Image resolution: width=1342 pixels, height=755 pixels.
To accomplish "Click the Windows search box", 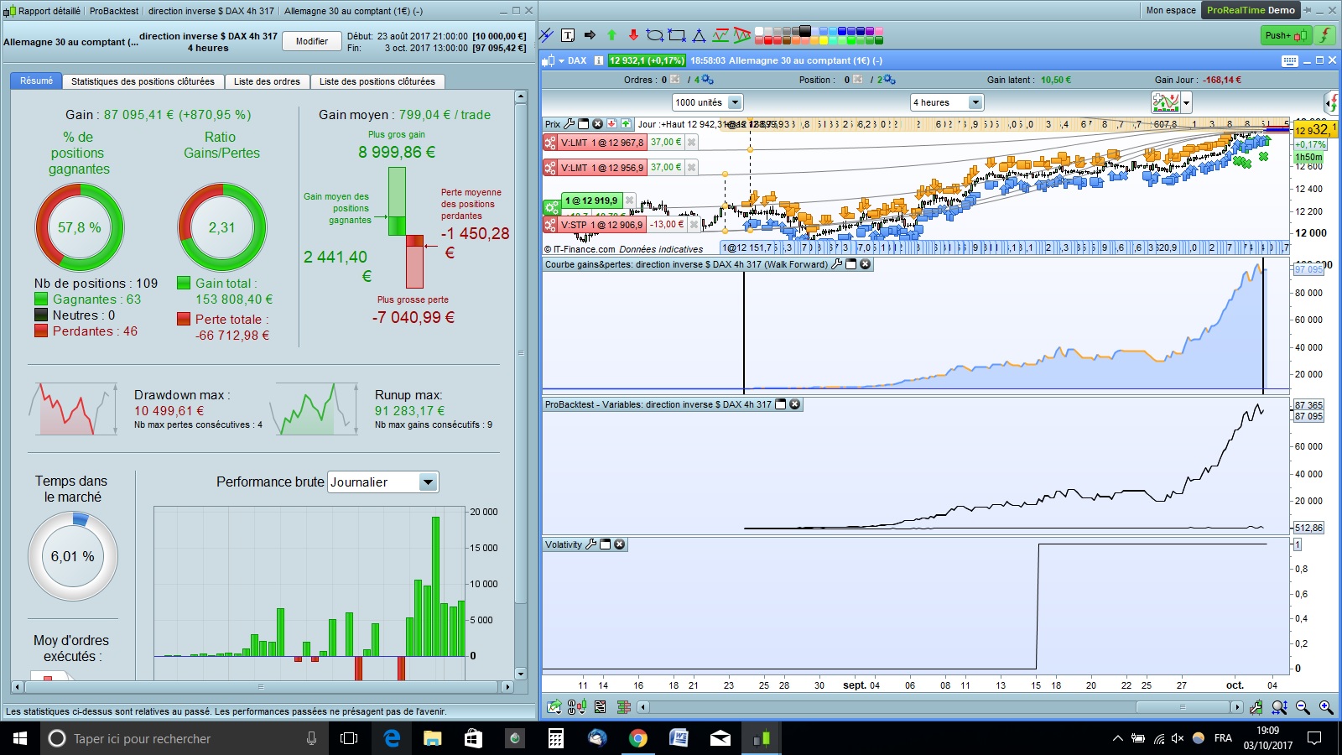I will [x=185, y=738].
